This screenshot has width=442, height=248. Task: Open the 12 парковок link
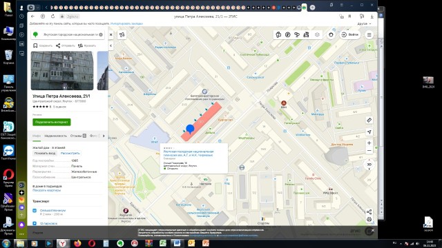pos(48,223)
